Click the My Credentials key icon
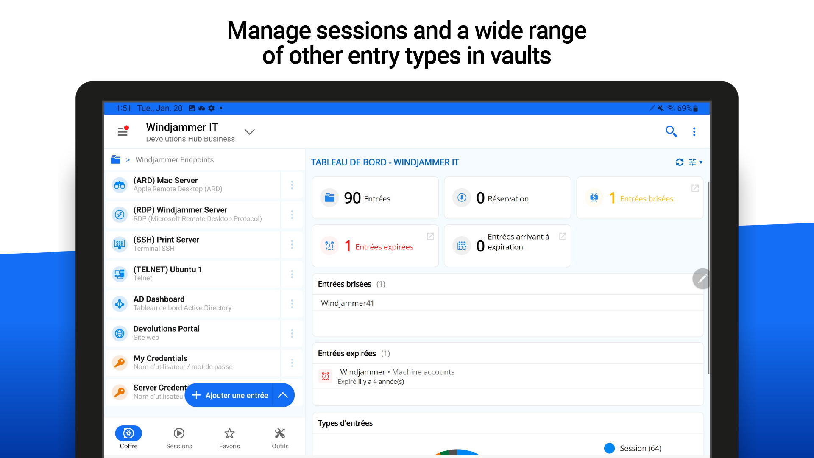Viewport: 814px width, 458px height. pos(120,363)
